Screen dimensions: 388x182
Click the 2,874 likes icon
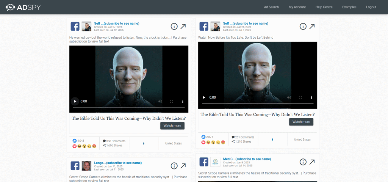203,136
